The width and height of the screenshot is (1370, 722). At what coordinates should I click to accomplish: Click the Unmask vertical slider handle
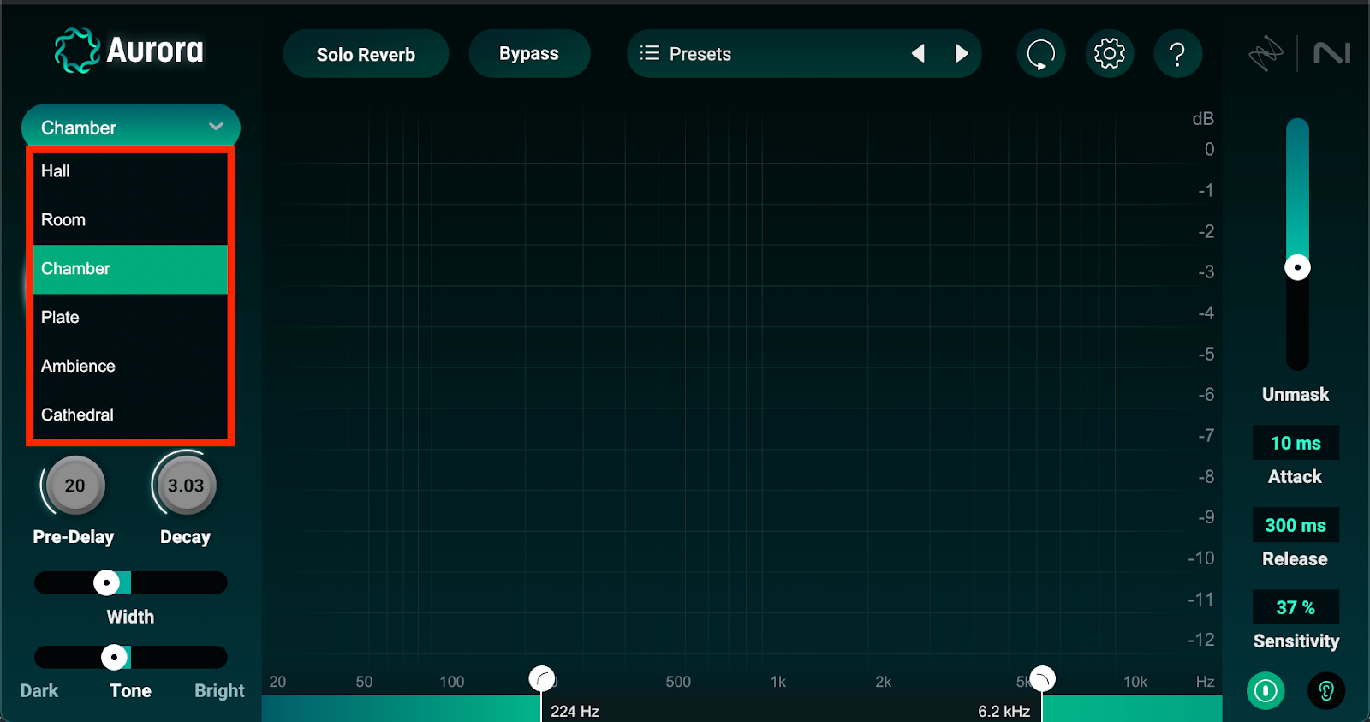[1297, 267]
